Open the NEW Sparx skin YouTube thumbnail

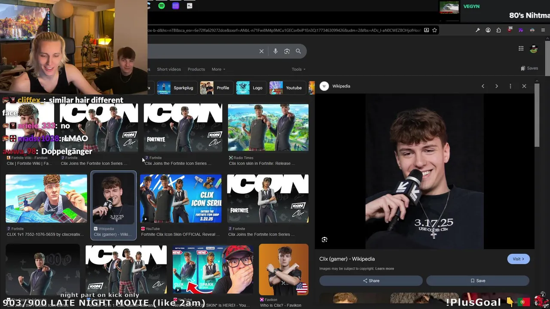click(213, 269)
